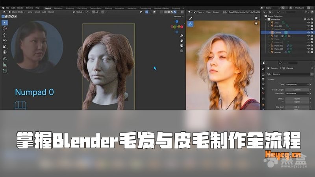Click the lock camera to view icon
The image size is (315, 177).
(182, 51)
